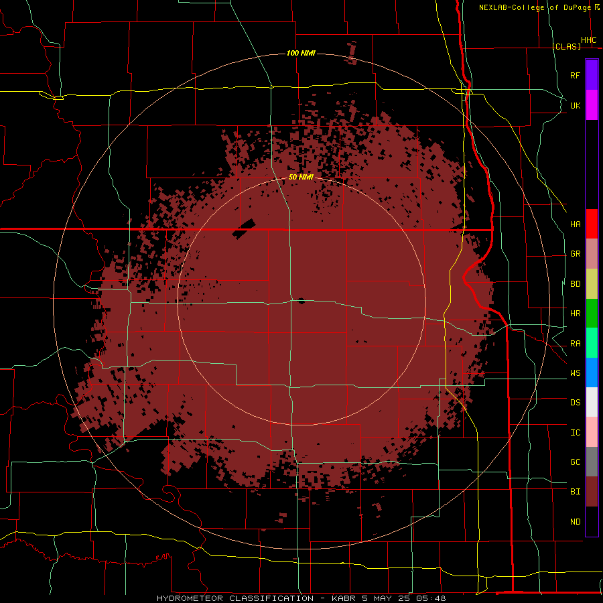Screen dimensions: 603x603
Task: Click the RA legend label
Action: (575, 344)
